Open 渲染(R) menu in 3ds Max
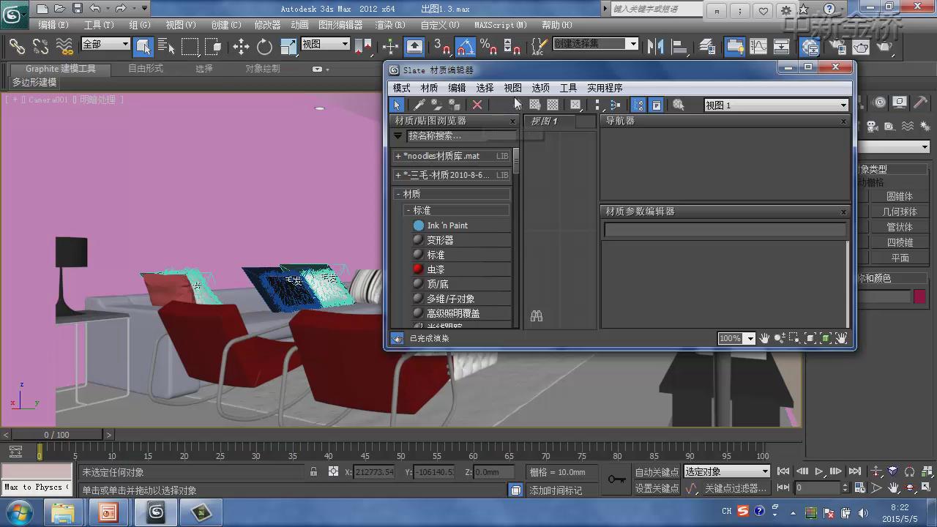This screenshot has height=527, width=937. 390,25
